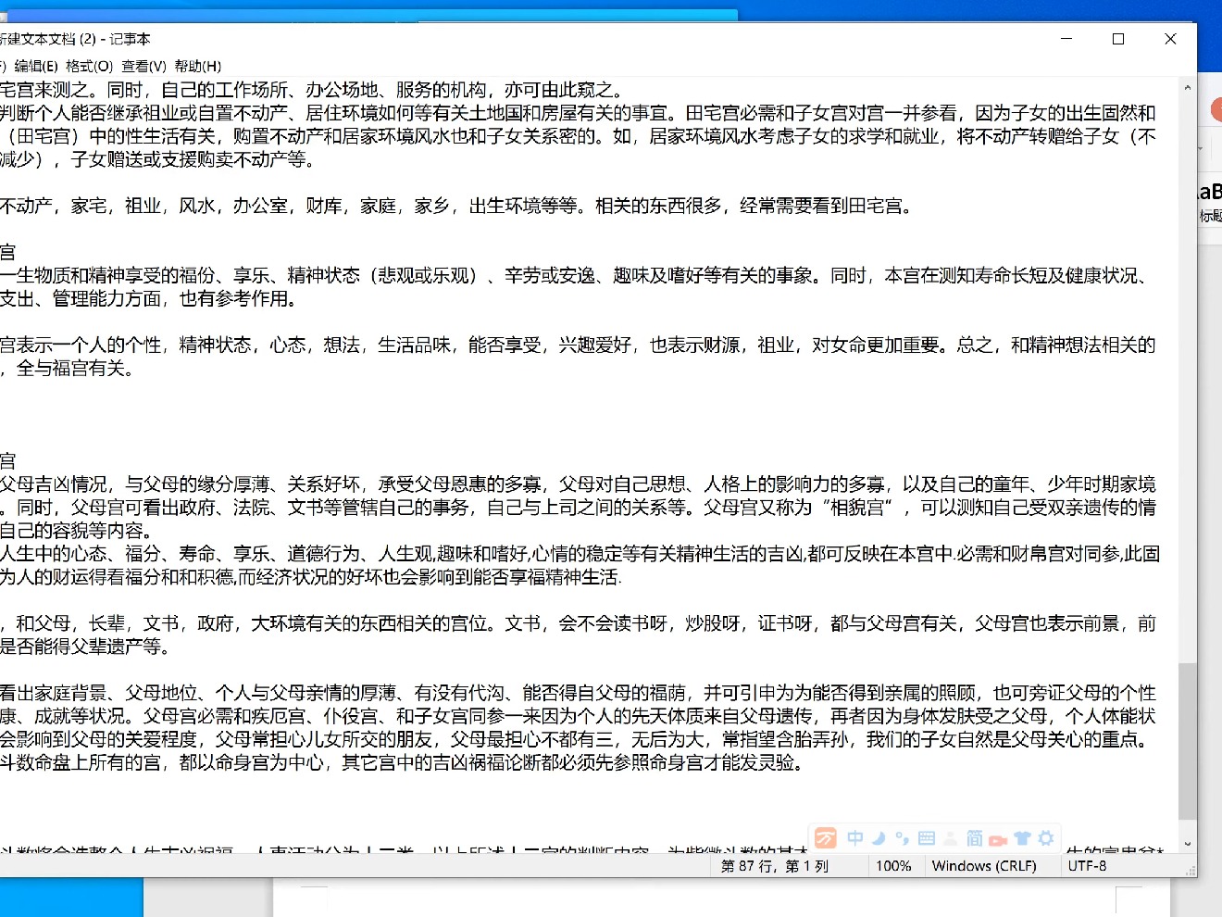1222x917 pixels.
Task: Minimize the Notepad window
Action: 1066,39
